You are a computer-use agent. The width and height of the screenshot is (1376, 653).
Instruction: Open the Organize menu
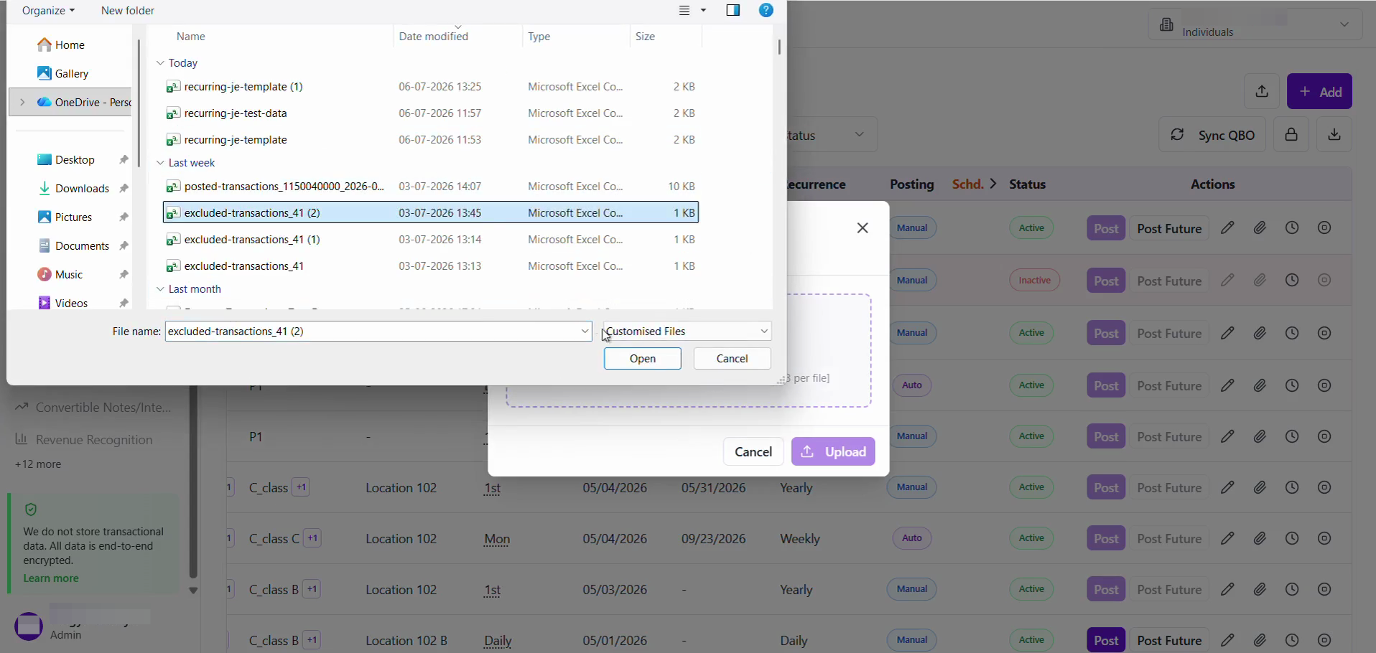click(x=48, y=11)
